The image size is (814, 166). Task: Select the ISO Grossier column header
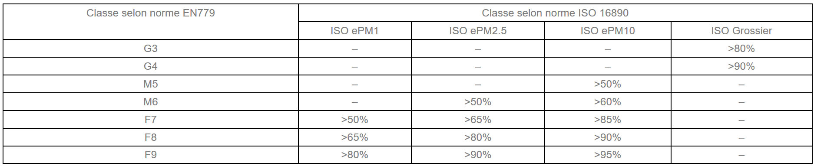click(741, 31)
